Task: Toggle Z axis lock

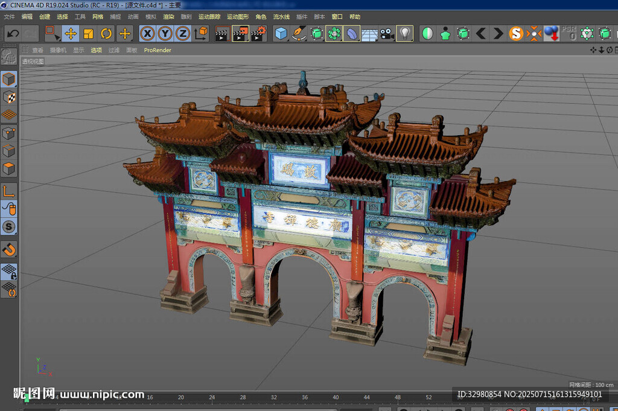Action: click(x=183, y=33)
